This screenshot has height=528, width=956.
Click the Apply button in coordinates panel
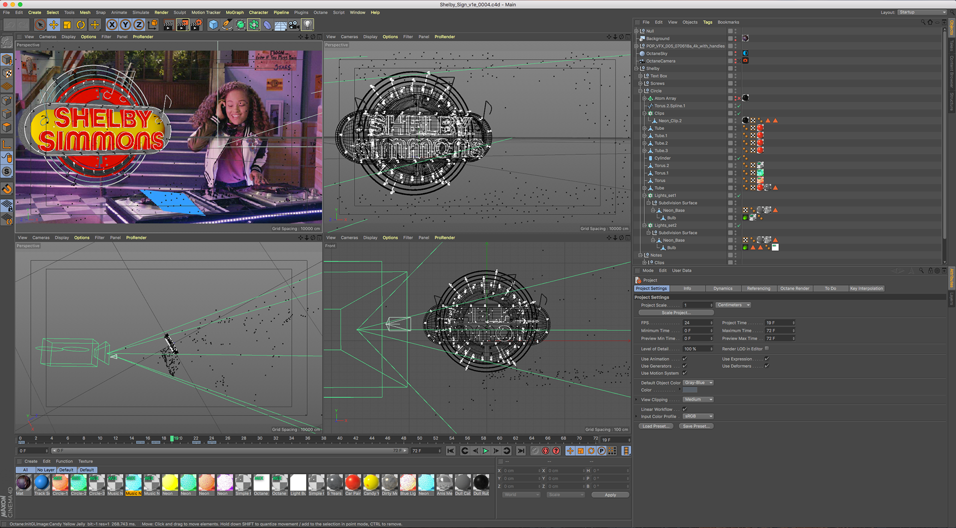[610, 495]
